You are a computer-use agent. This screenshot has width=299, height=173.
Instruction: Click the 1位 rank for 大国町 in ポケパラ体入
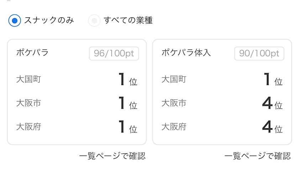pos(273,79)
